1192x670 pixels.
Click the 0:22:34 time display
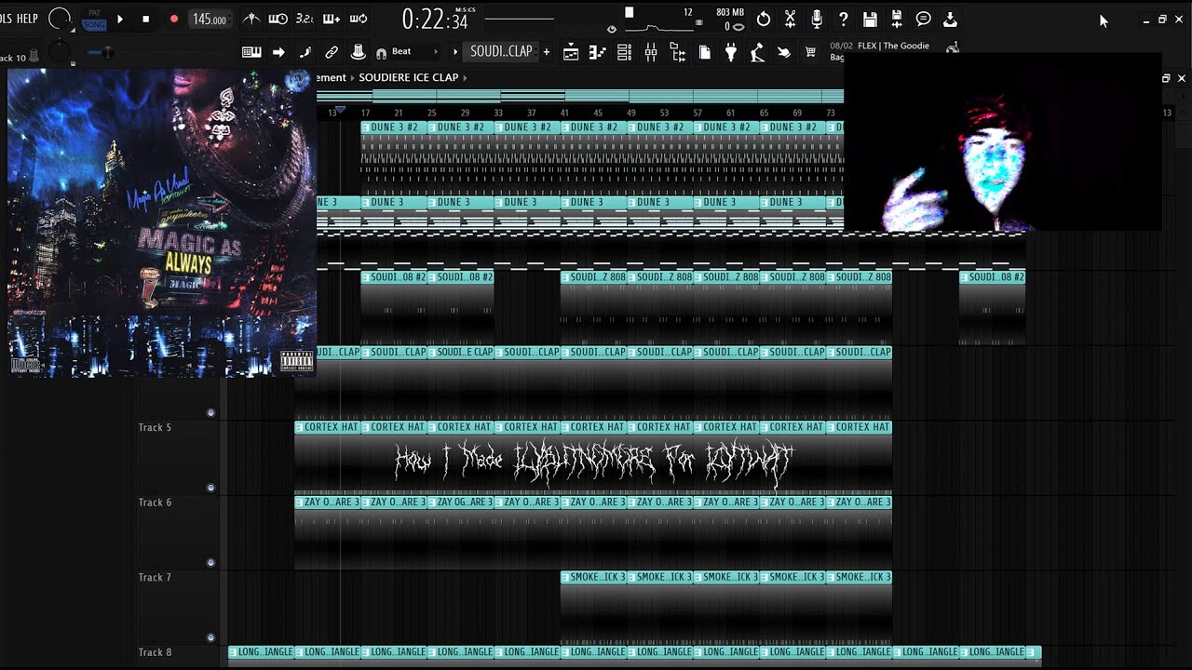pos(435,19)
